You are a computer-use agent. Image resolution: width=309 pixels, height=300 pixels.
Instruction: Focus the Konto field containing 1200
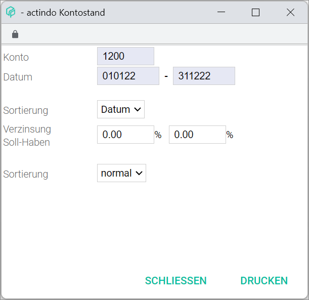125,56
